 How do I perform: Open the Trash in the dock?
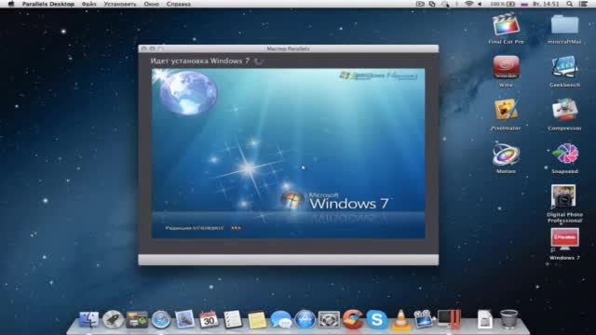pos(508,319)
